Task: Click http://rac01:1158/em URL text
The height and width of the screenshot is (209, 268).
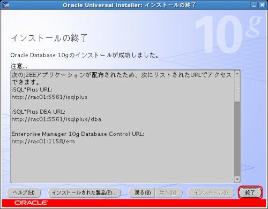Action: [43, 142]
